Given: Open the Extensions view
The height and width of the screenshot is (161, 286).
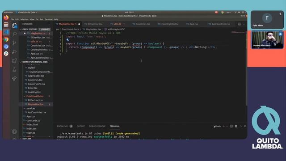Looking at the screenshot, I should [x=14, y=61].
